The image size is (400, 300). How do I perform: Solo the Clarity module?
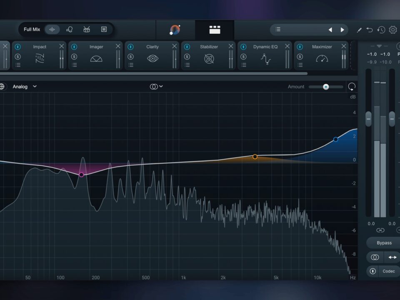[x=130, y=57]
